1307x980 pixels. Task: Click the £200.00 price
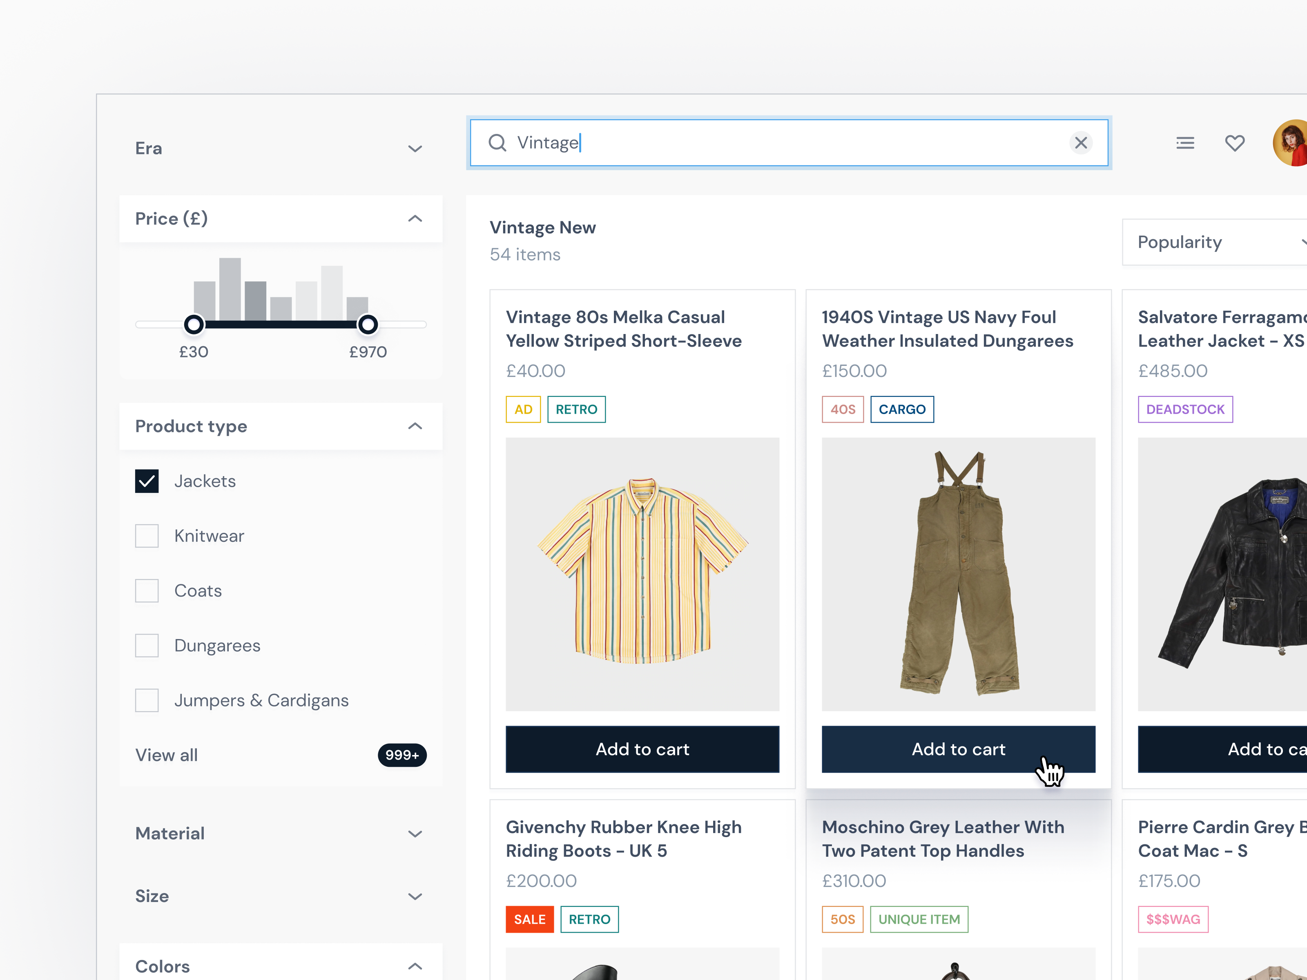click(x=541, y=881)
